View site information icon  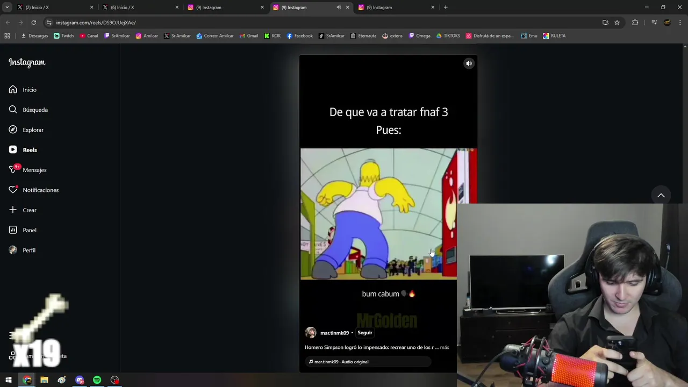coord(49,23)
